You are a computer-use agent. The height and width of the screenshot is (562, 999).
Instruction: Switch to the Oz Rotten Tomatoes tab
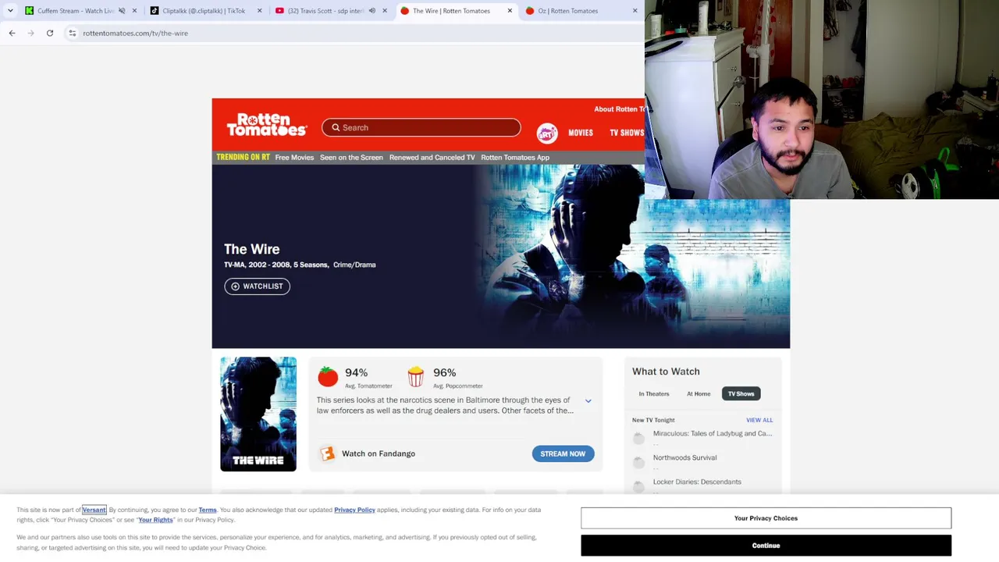tap(567, 11)
